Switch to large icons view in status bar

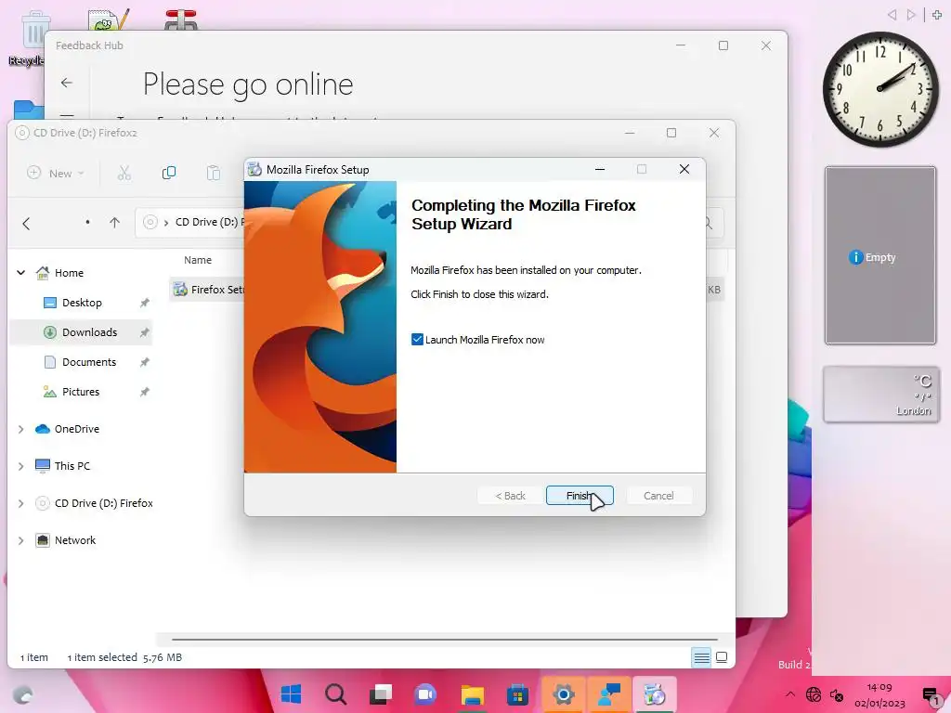click(722, 657)
